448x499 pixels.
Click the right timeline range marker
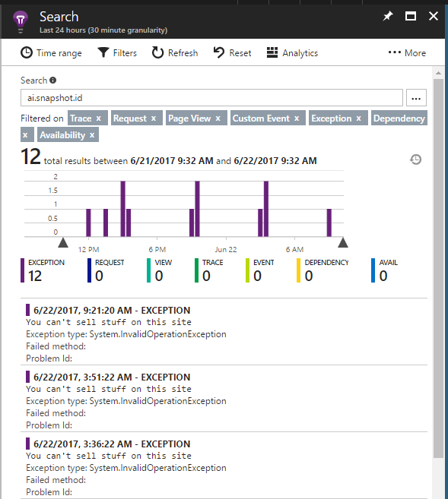343,242
